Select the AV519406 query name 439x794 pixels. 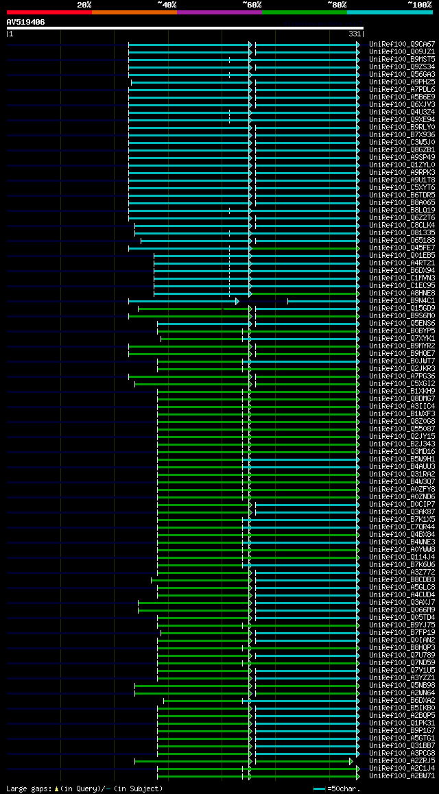26,22
